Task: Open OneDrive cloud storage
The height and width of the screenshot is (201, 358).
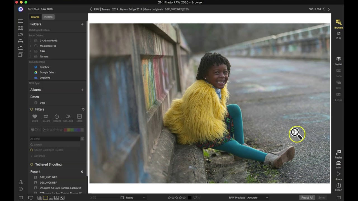Action: pos(45,78)
